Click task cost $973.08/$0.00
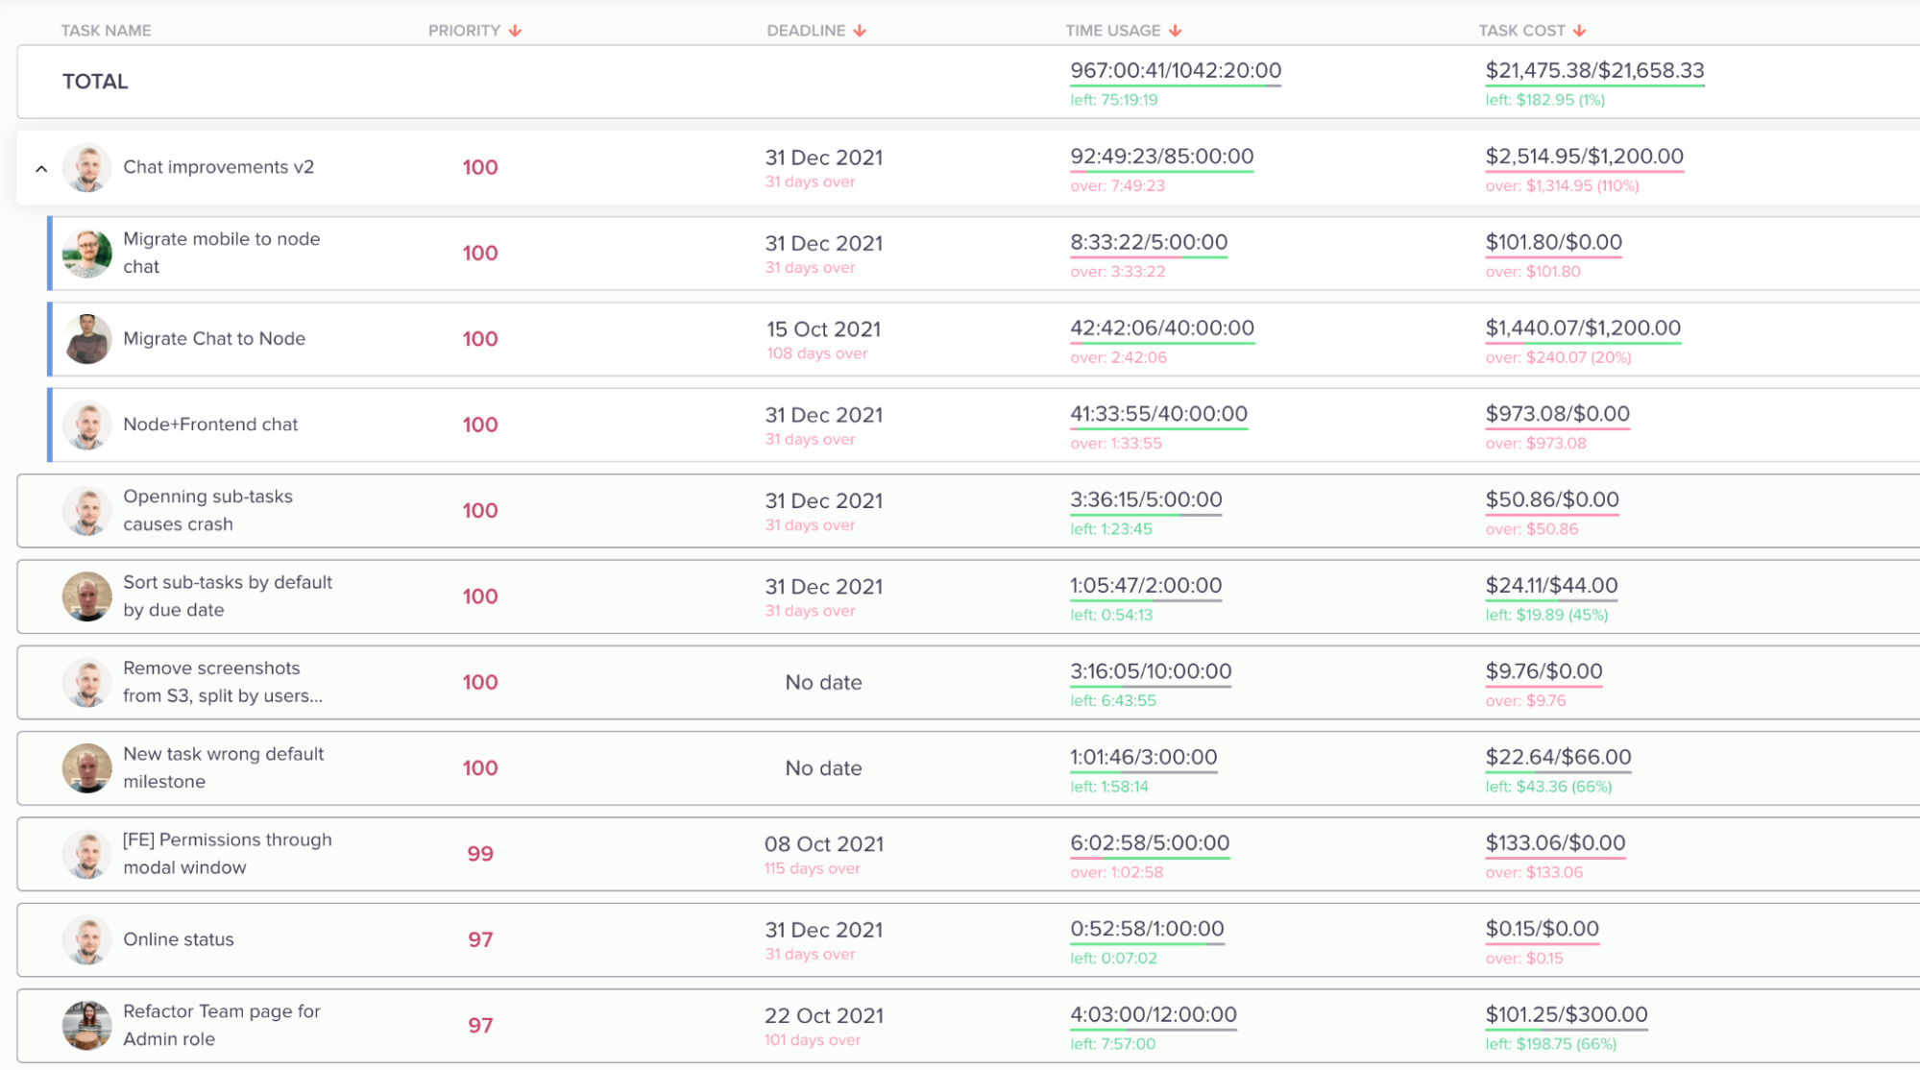The height and width of the screenshot is (1070, 1920). click(1557, 414)
